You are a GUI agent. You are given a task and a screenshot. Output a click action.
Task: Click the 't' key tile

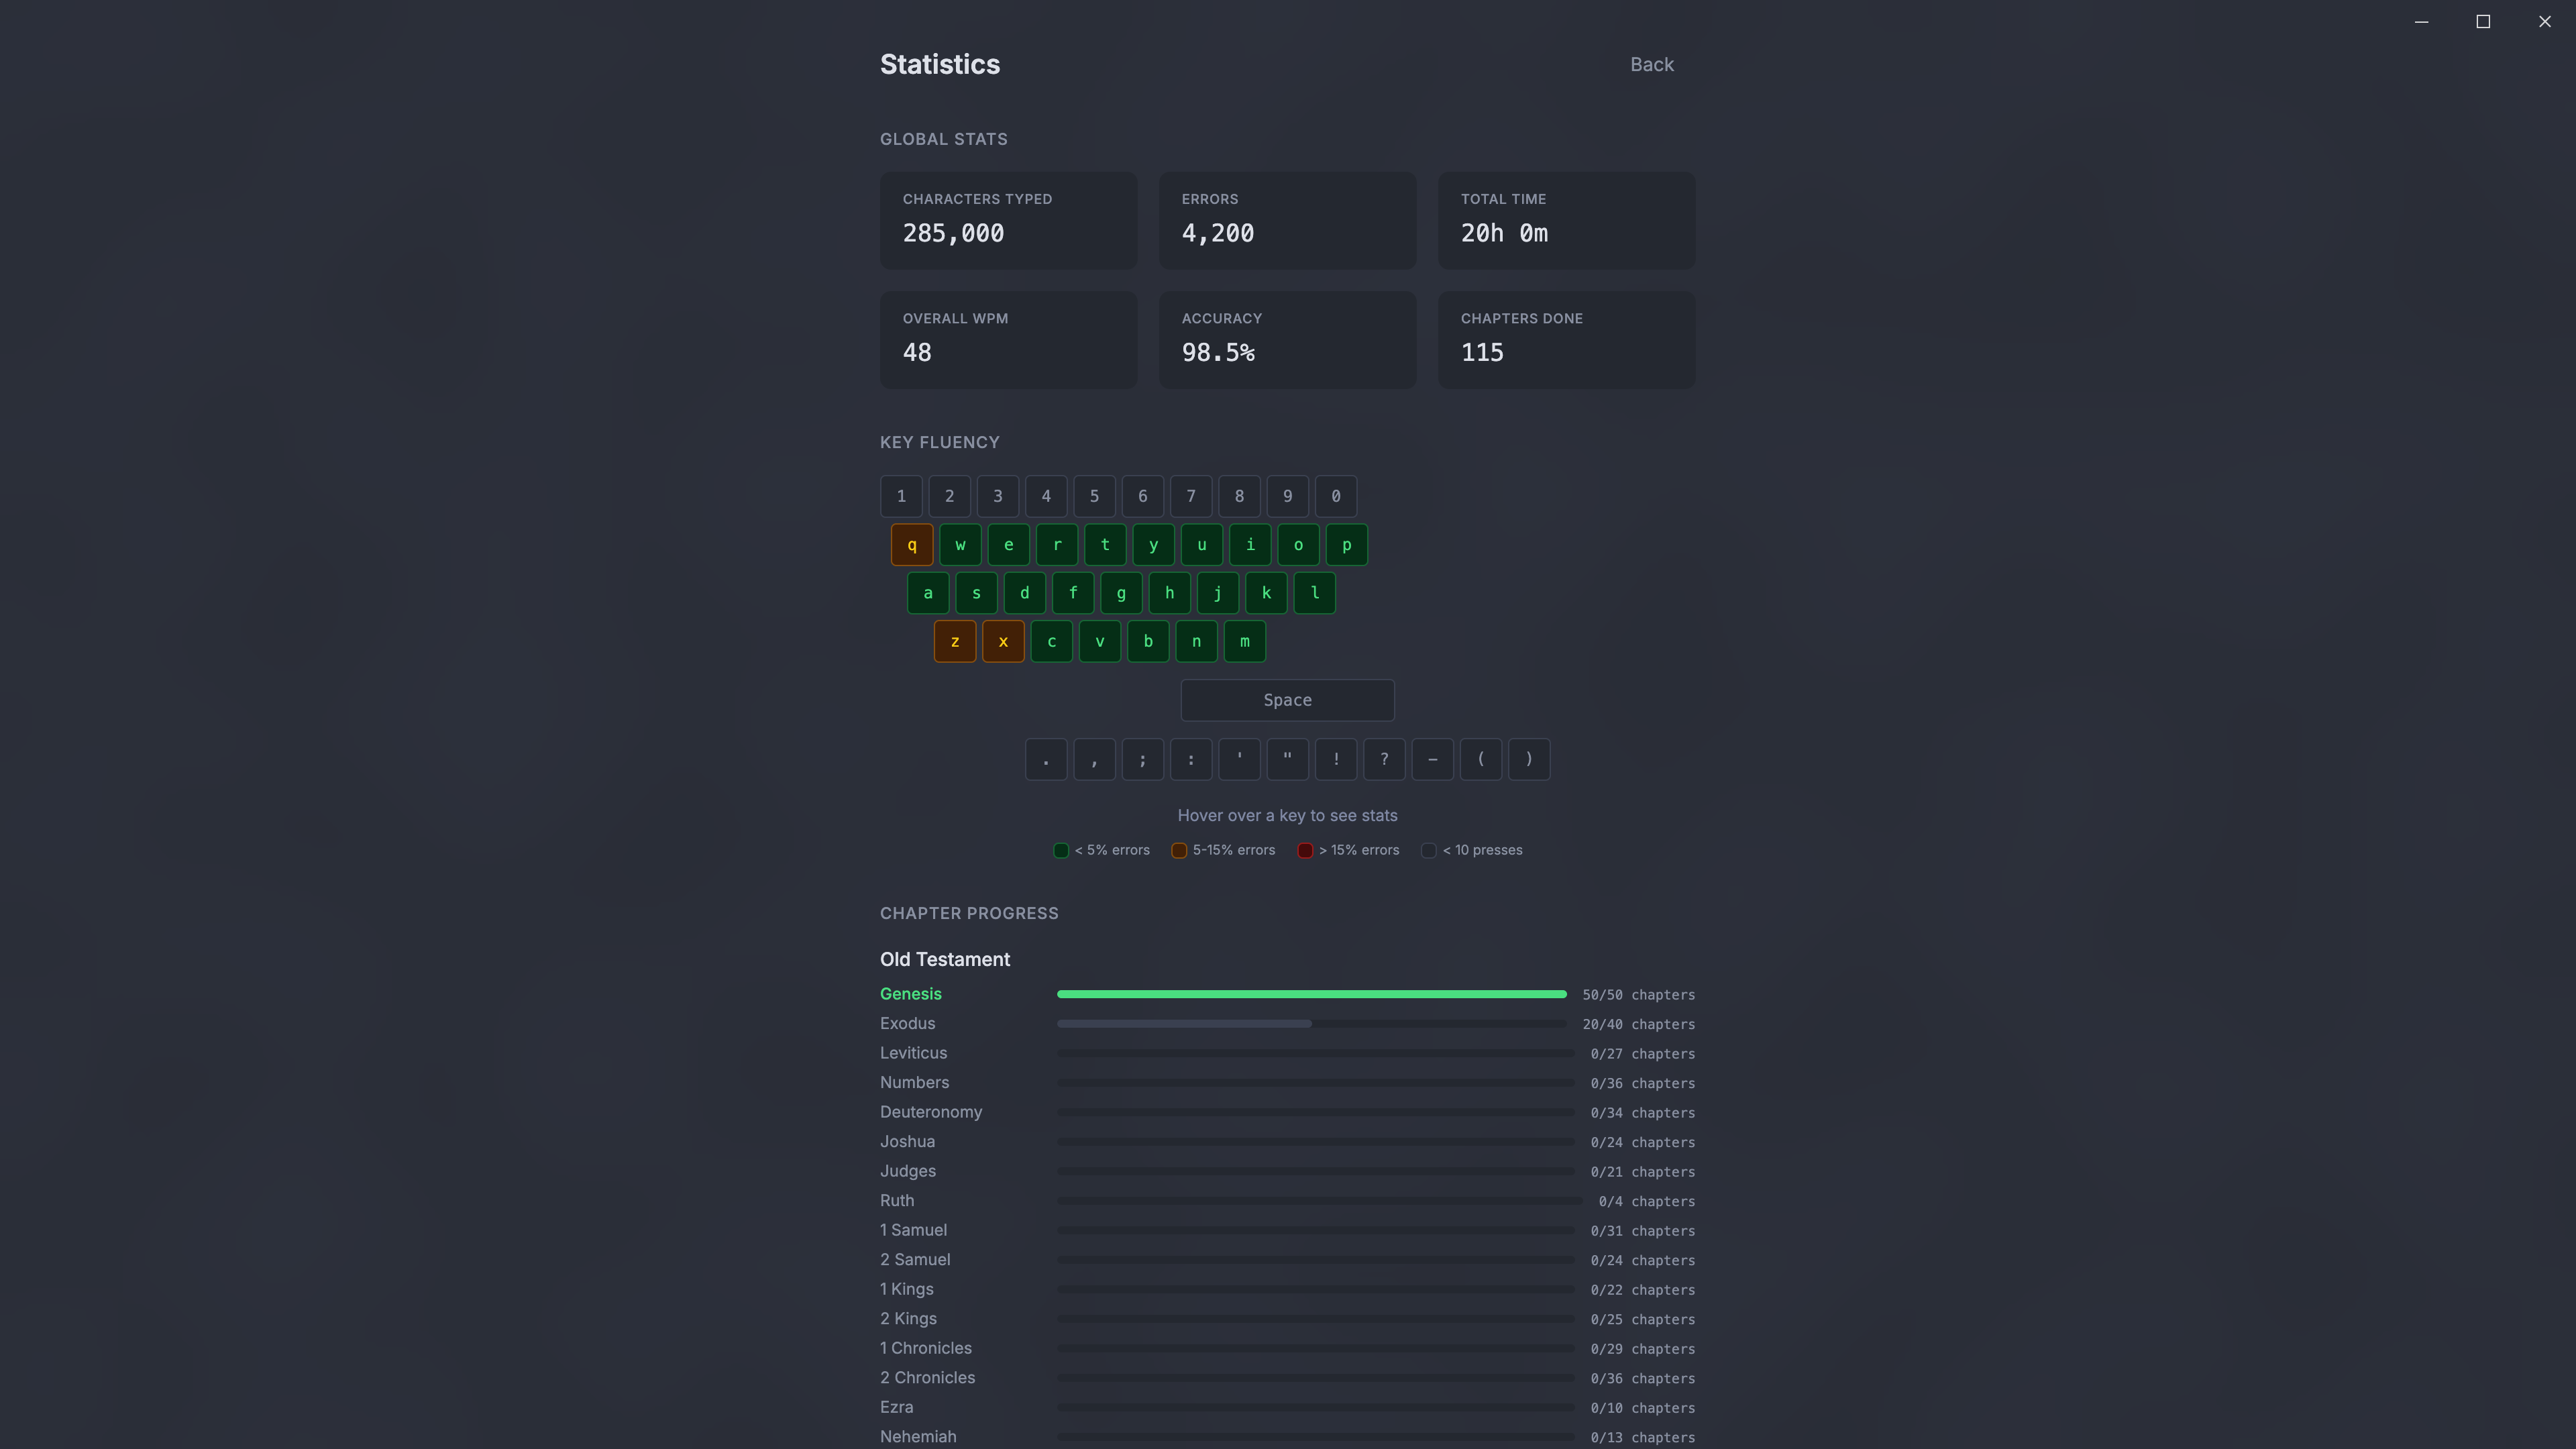point(1105,545)
